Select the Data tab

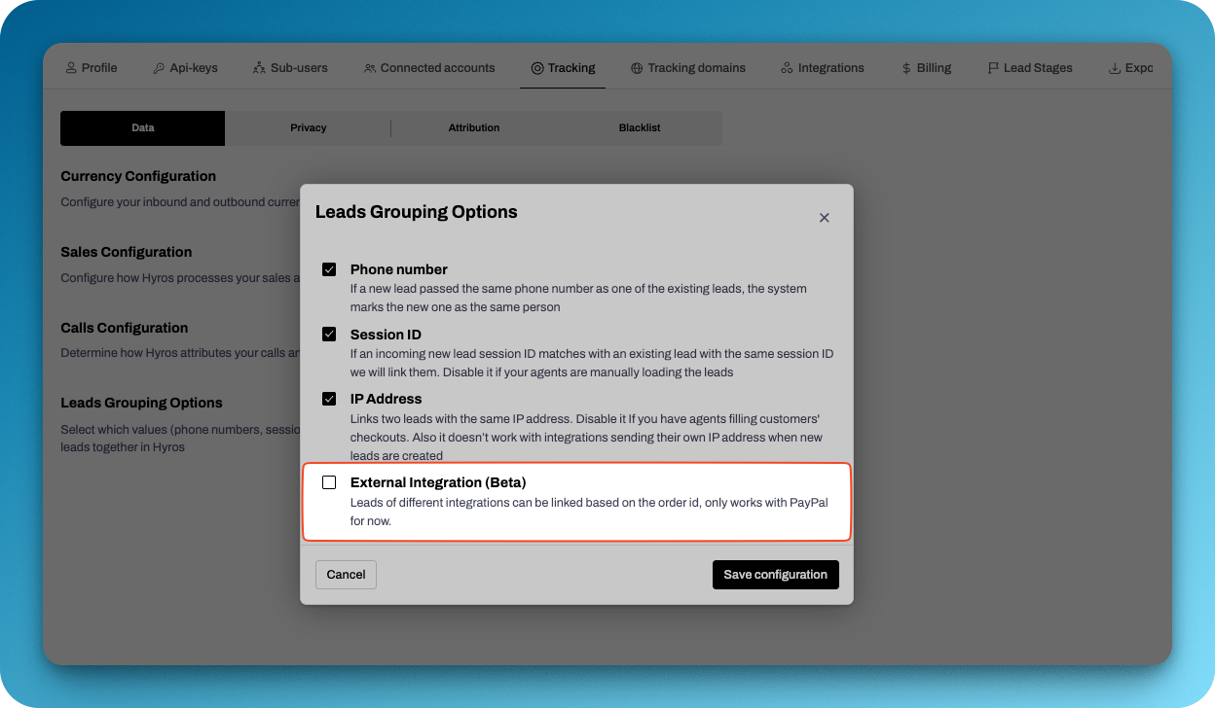[143, 128]
